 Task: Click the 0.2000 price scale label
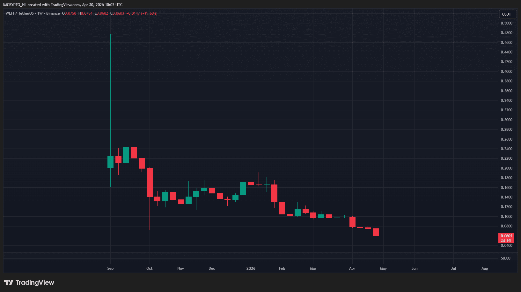click(x=506, y=168)
